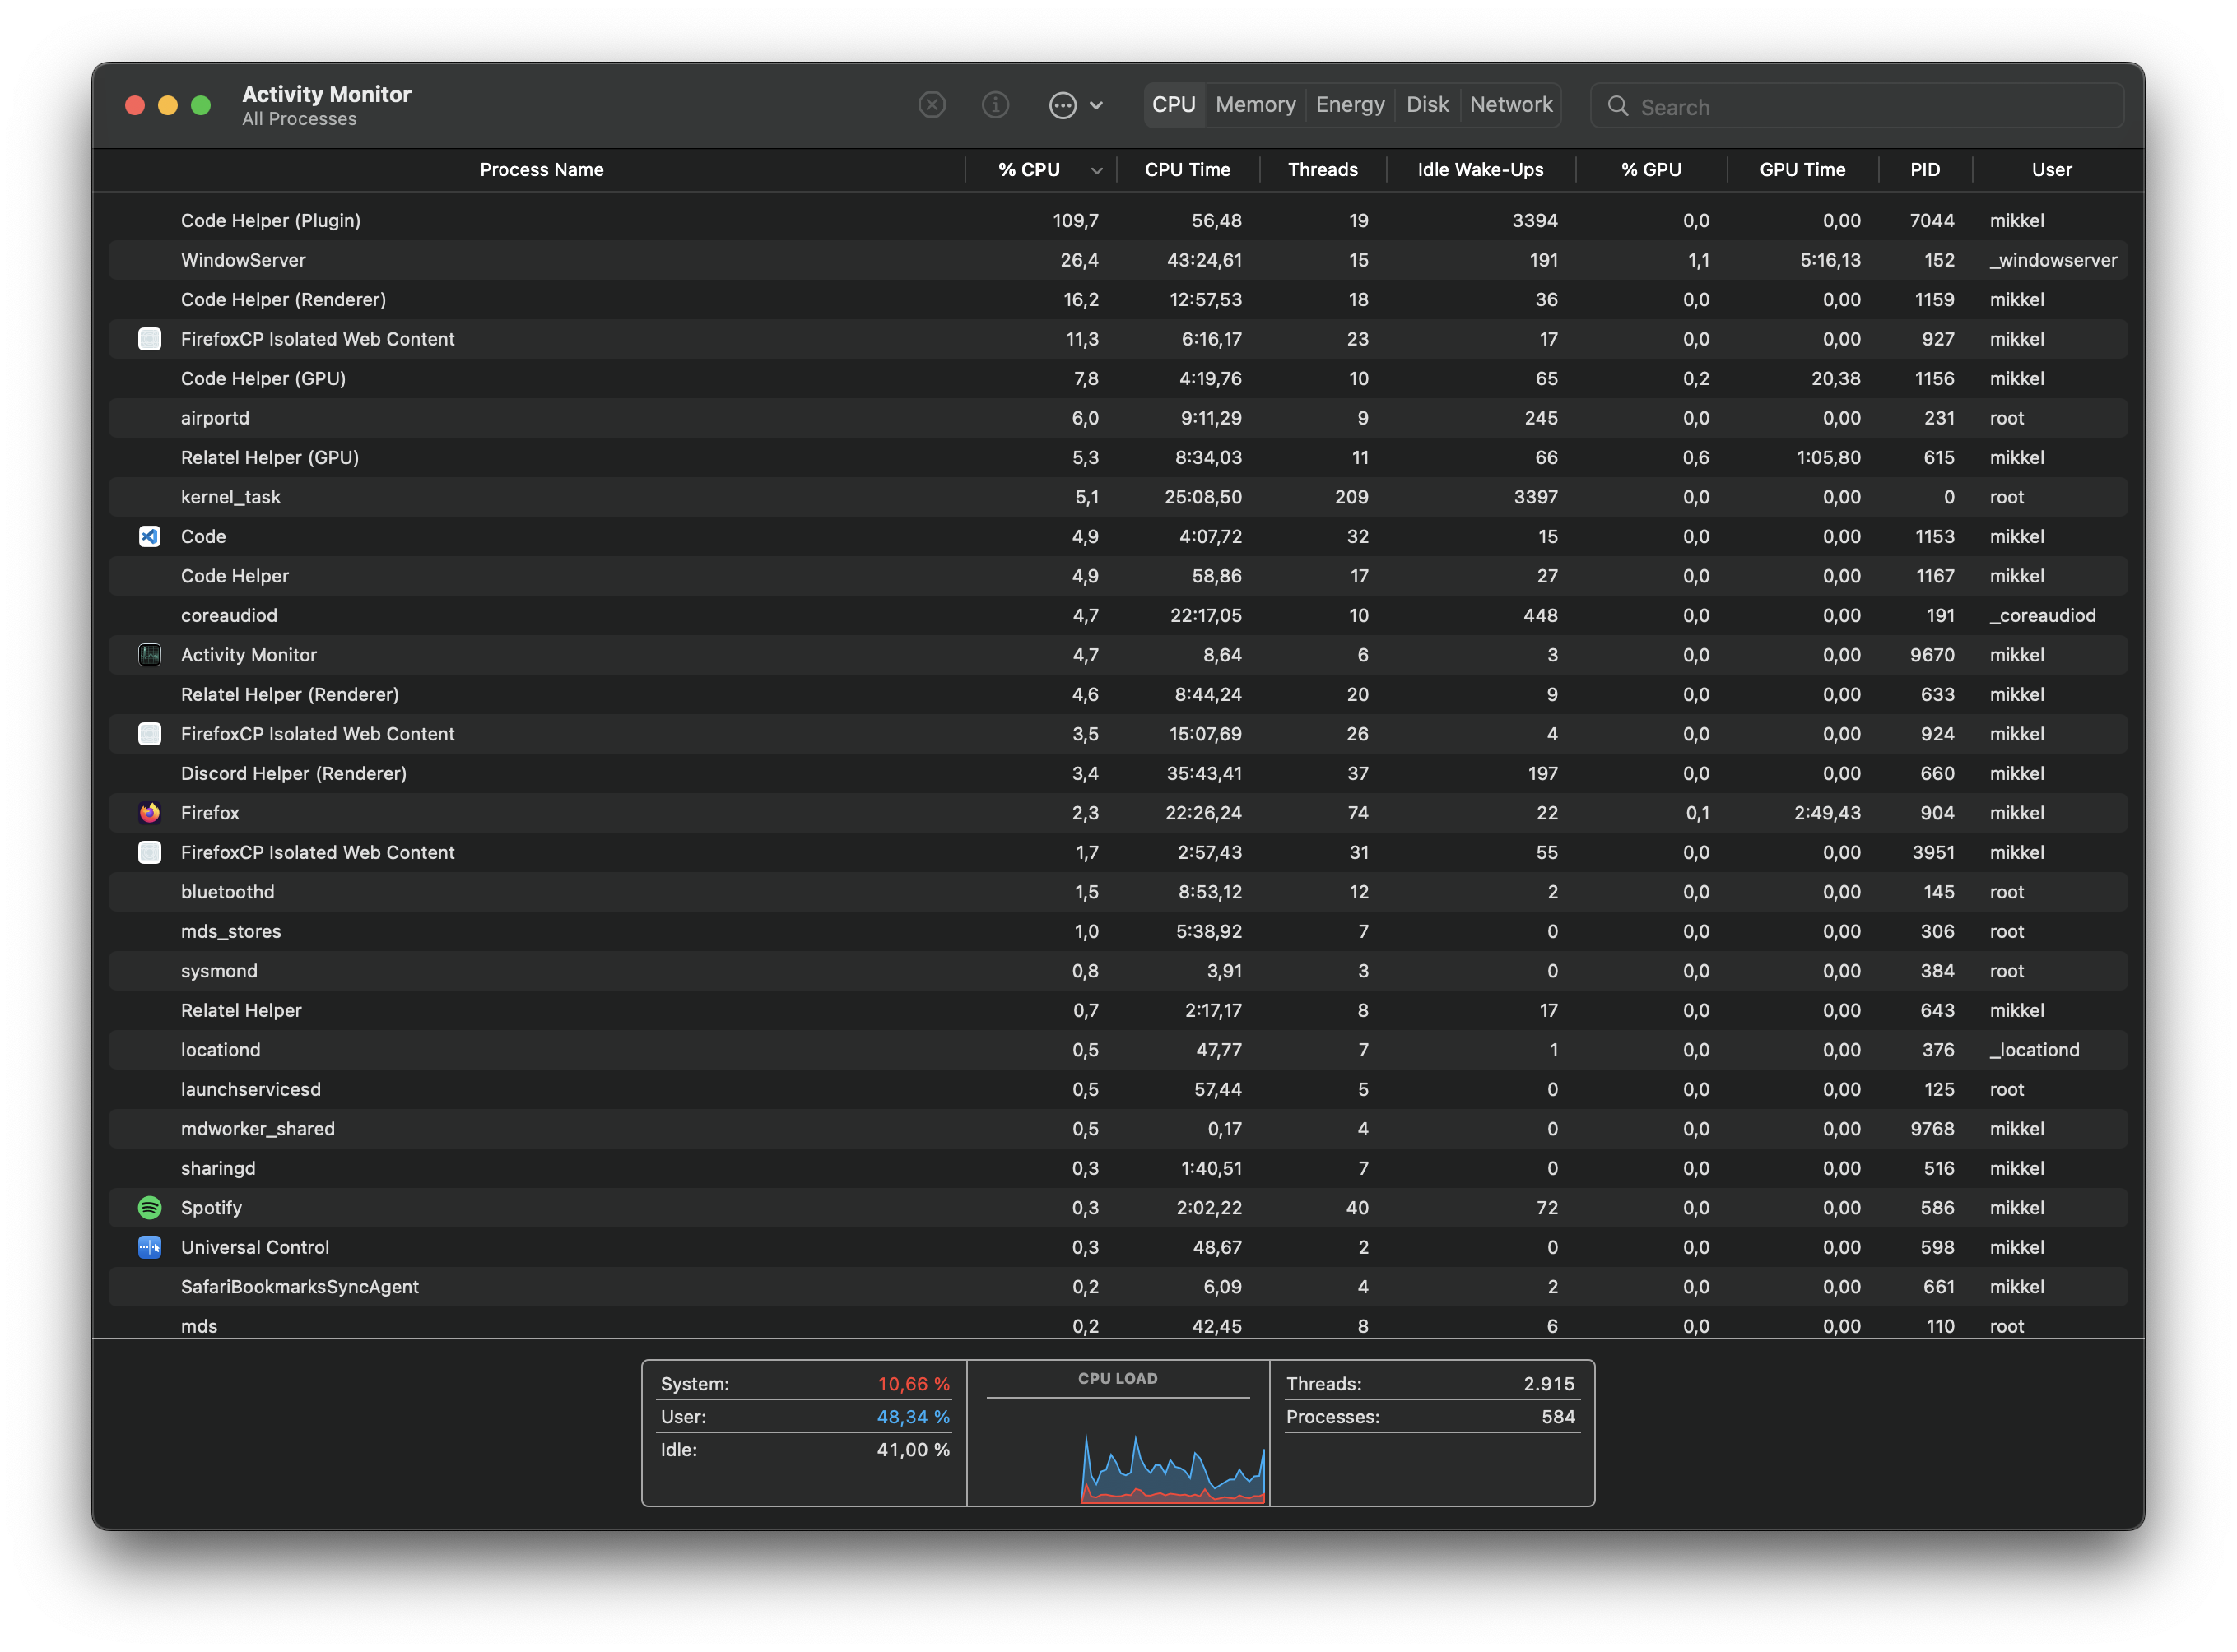Screen dimensions: 2237x1652
Task: Select the kernel_task process row
Action: point(1118,497)
